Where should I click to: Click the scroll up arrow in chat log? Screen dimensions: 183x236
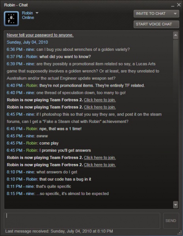(x=176, y=35)
